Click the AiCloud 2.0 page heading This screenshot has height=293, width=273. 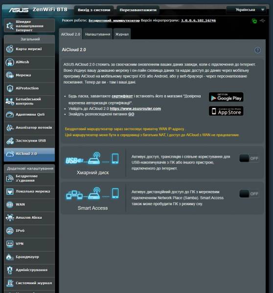74,50
